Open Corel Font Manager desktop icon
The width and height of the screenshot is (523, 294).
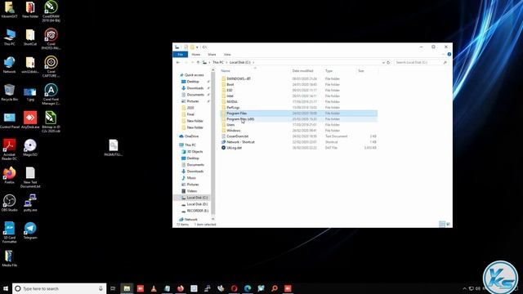click(x=51, y=95)
